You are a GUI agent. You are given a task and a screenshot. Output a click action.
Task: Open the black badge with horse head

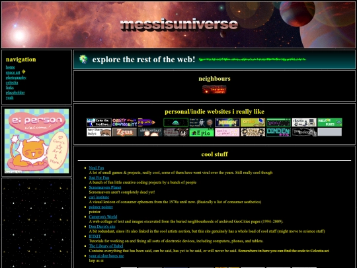tap(304, 132)
